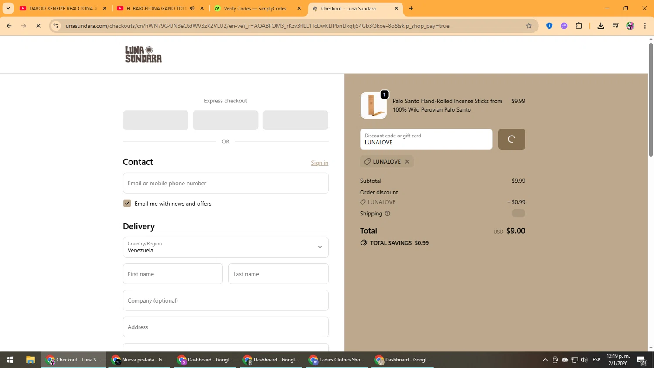Open media controls icon
Viewport: 654px width, 368px height.
pos(616,26)
